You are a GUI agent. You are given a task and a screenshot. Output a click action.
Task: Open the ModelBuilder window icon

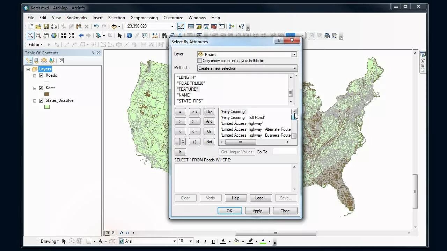pos(232,26)
